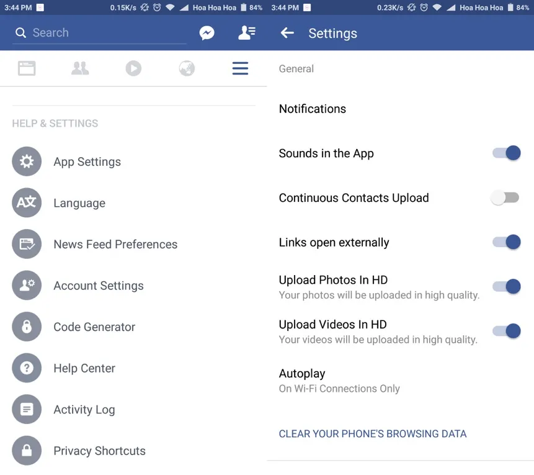This screenshot has width=534, height=475.
Task: Disable Links open externally switch
Action: [x=507, y=242]
